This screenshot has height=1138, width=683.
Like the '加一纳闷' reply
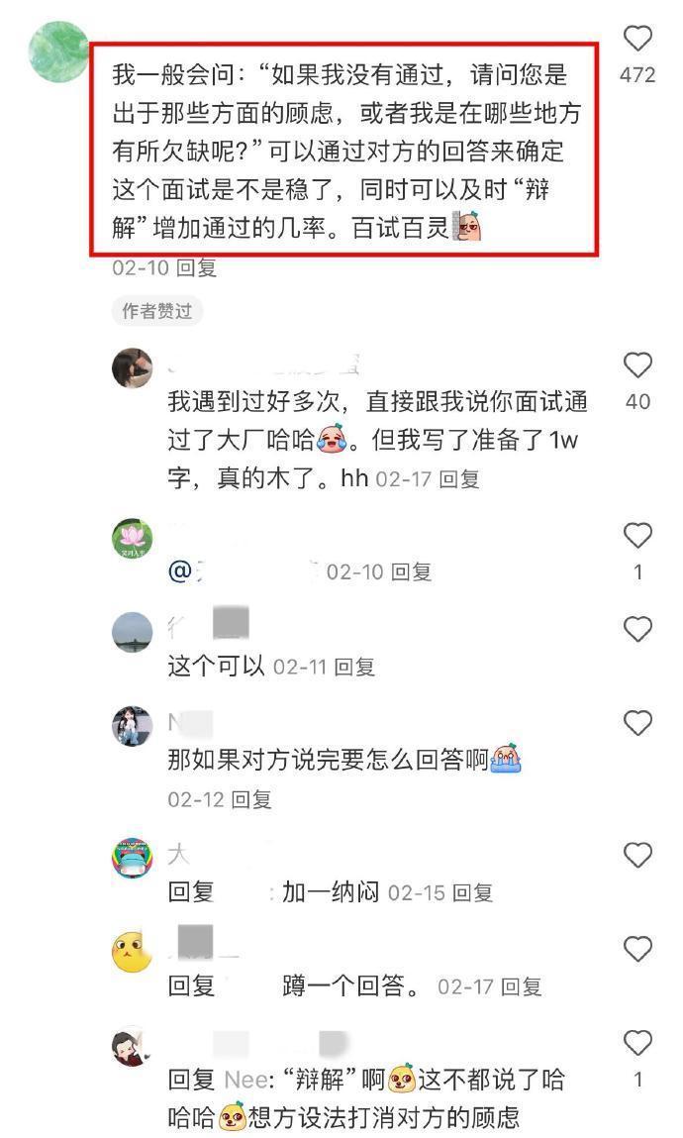[x=638, y=856]
